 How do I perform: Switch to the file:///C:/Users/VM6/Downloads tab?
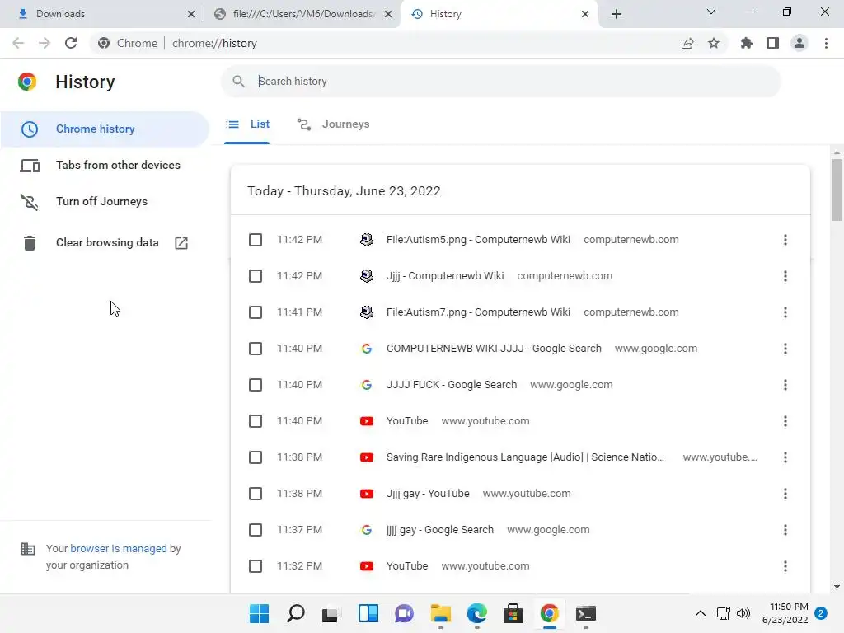[x=302, y=14]
